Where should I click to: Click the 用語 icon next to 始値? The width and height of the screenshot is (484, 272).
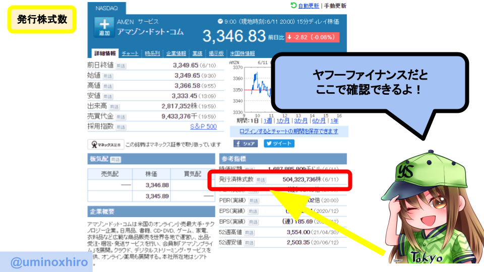click(108, 76)
